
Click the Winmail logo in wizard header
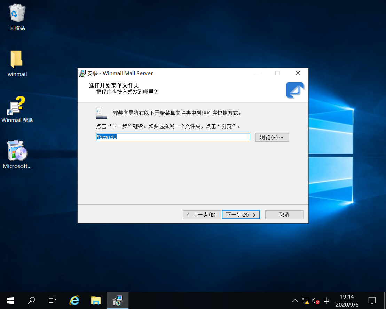pos(295,90)
